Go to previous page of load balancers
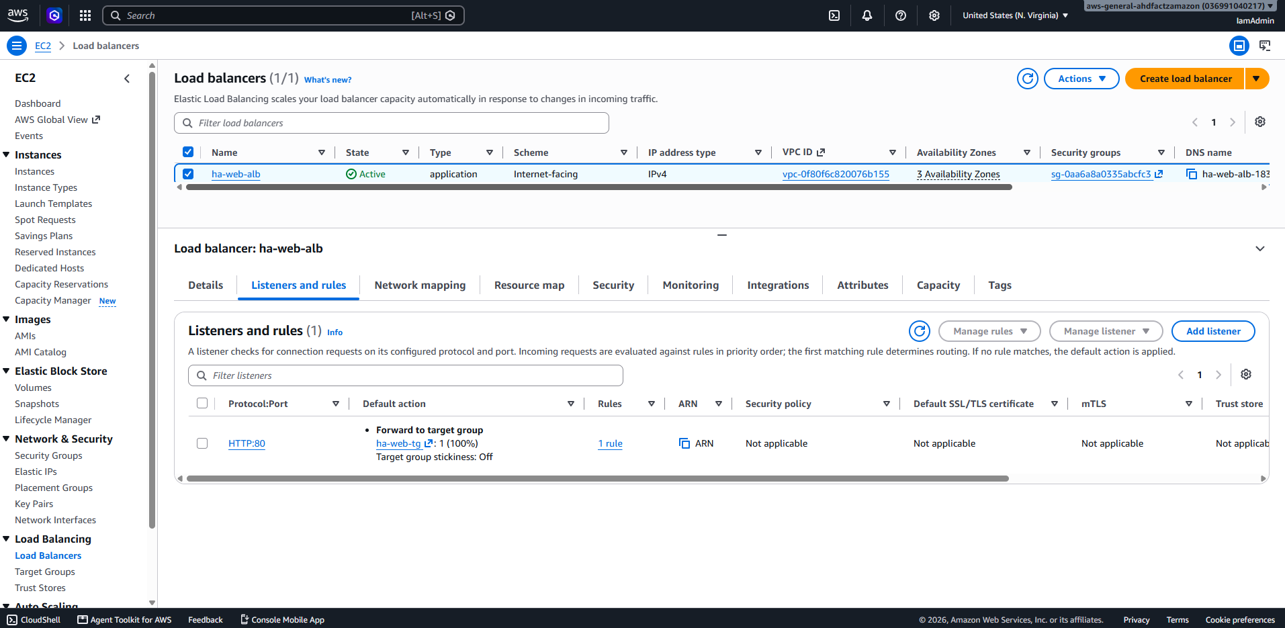Viewport: 1285px width, 628px height. (x=1195, y=122)
